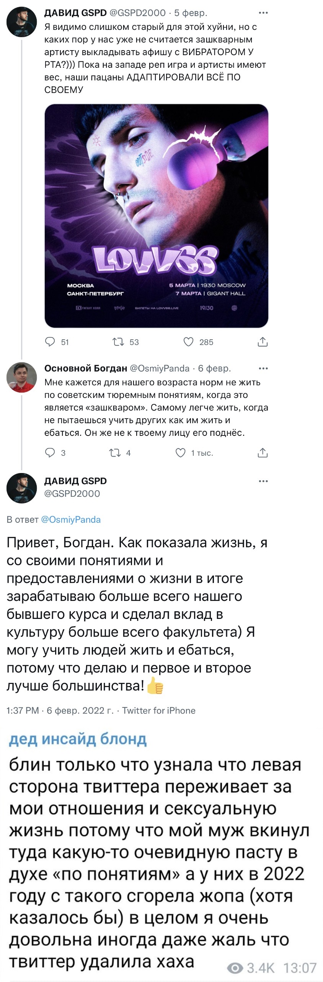323x982 pixels.
Task: Like Основной Богдан's tweet with 1 тыс. likes
Action: coord(181,453)
